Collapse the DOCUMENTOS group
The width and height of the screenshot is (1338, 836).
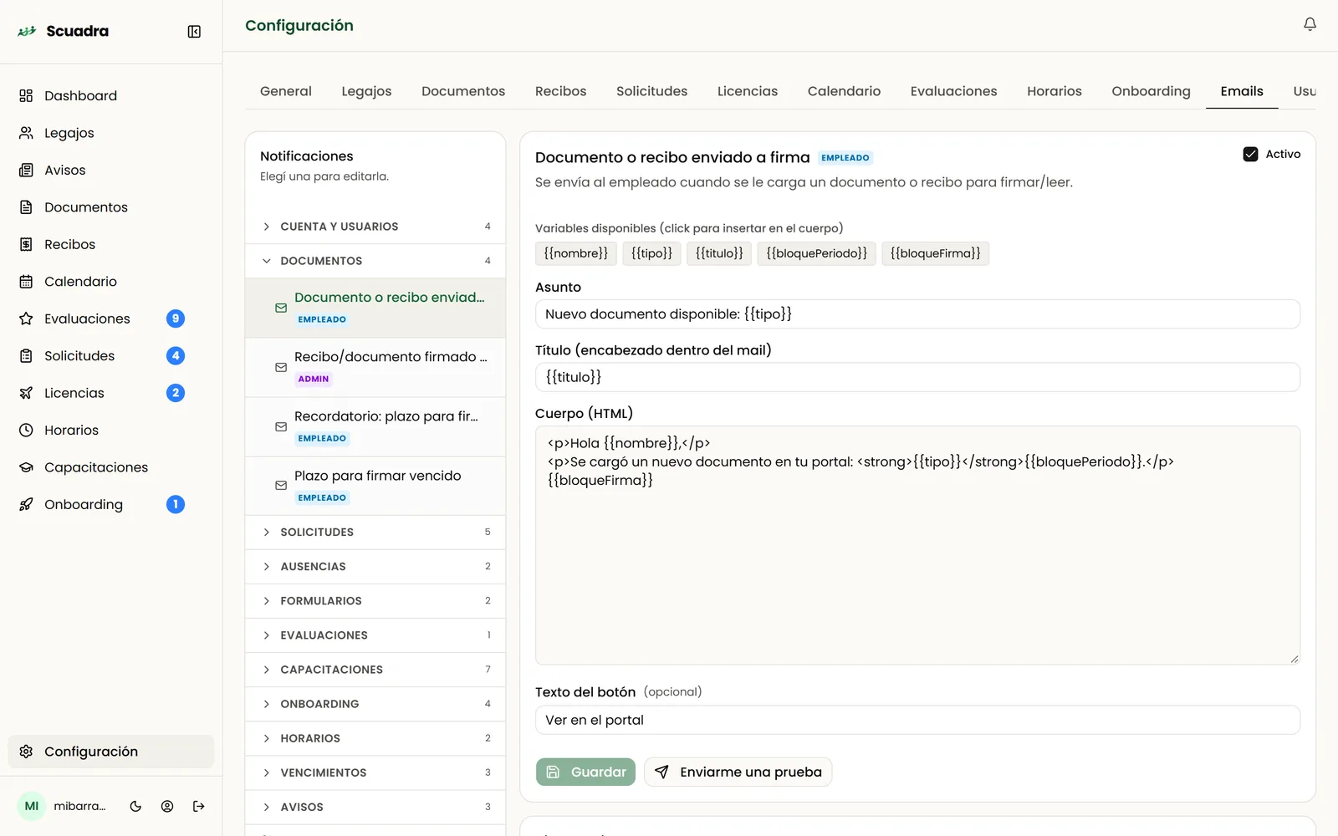(375, 261)
